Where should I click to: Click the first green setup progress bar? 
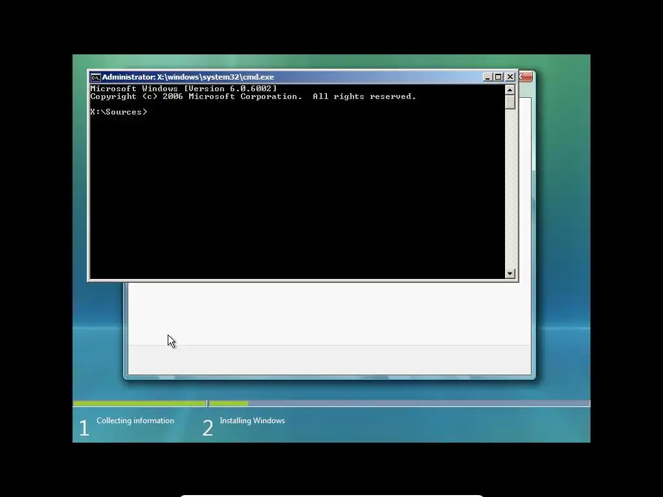140,404
